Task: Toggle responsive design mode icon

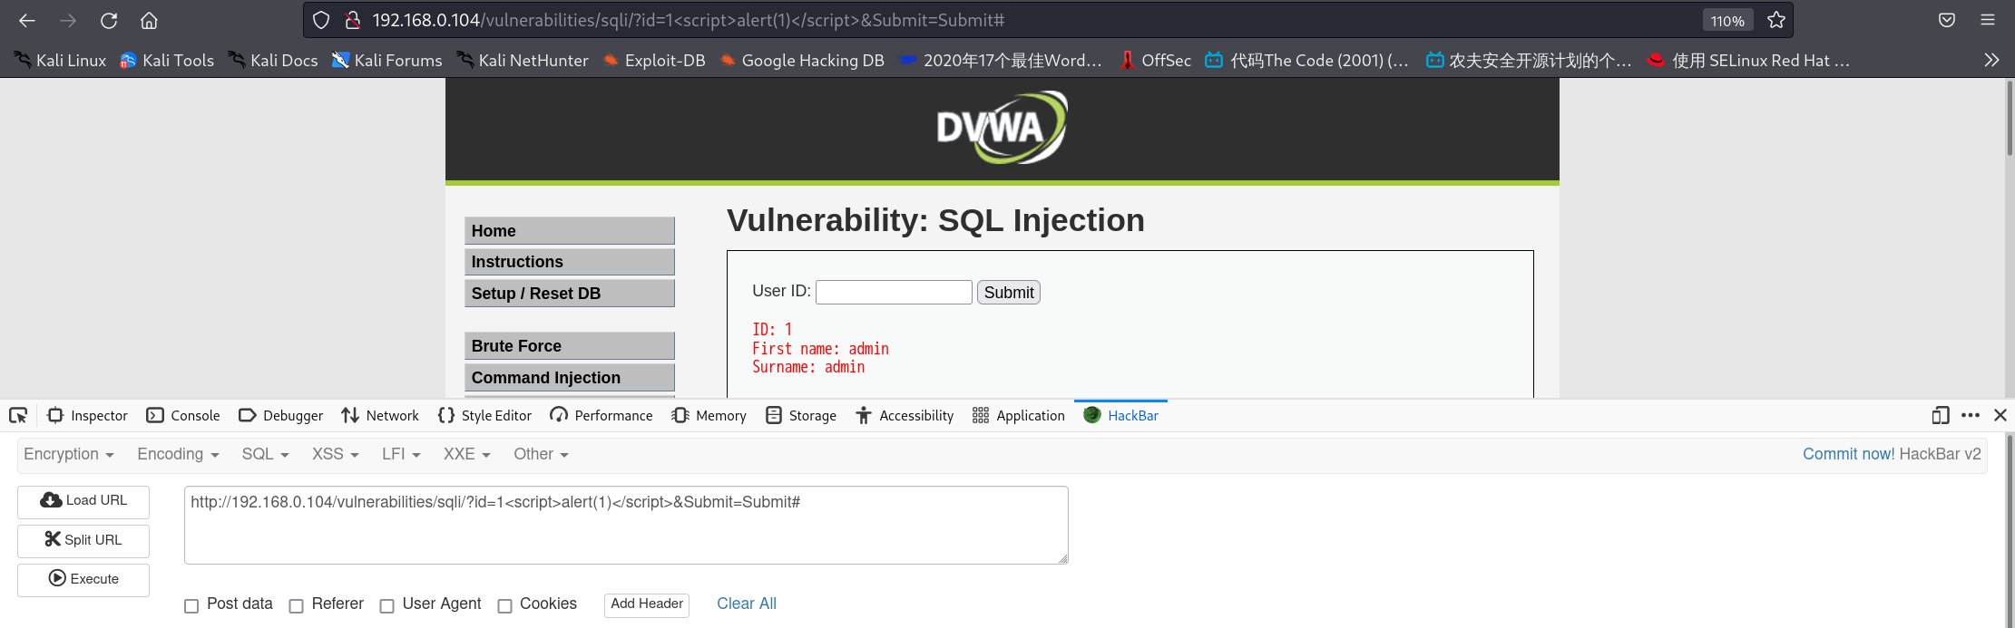Action: (1941, 415)
